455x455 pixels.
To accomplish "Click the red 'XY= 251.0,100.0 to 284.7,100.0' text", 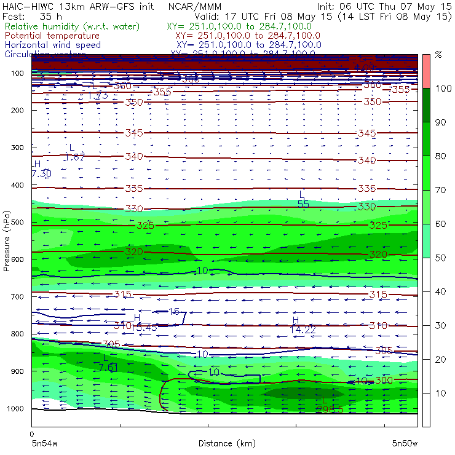I will [x=248, y=36].
